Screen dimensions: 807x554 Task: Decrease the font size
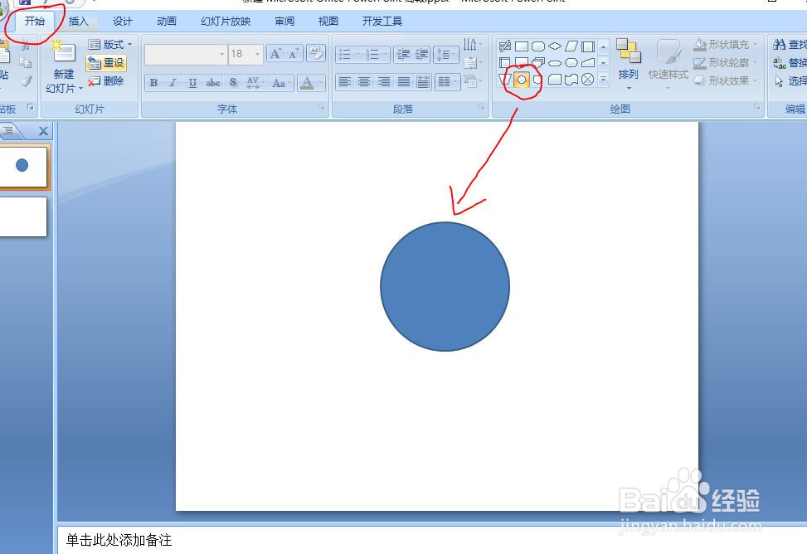[x=294, y=54]
